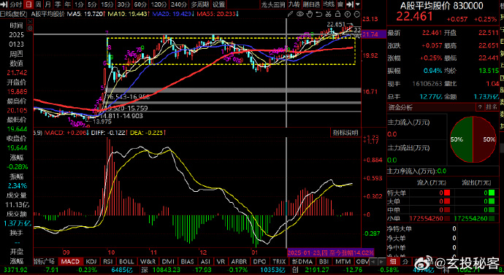Switch to 30分 chart period
The width and height of the screenshot is (504, 275).
[x=123, y=4]
